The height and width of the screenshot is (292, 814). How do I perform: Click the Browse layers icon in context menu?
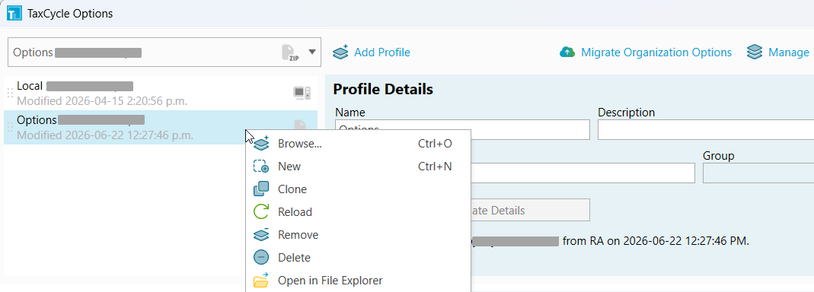click(x=261, y=143)
